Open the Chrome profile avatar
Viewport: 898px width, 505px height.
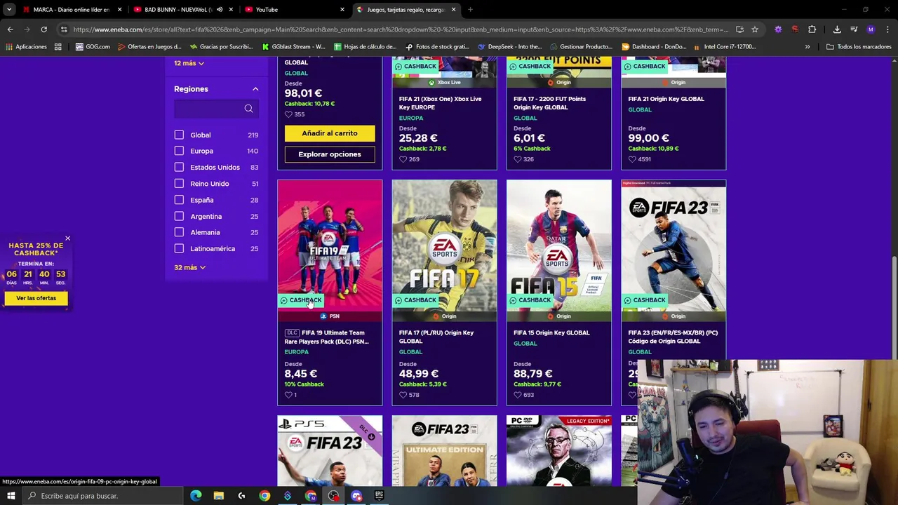pyautogui.click(x=871, y=29)
